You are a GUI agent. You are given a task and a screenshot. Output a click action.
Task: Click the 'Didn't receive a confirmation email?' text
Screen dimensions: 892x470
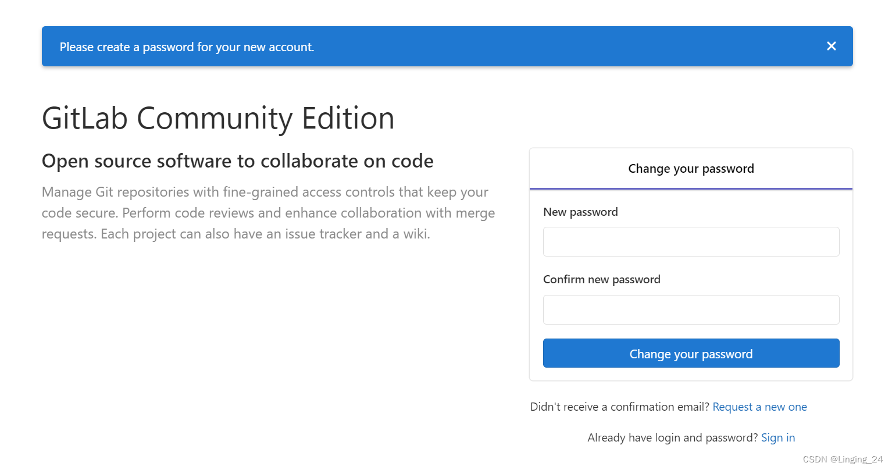620,407
